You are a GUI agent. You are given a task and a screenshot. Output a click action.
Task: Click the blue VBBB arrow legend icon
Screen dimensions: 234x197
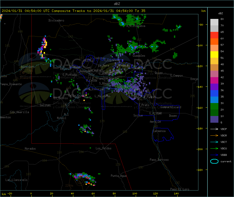point(214,155)
